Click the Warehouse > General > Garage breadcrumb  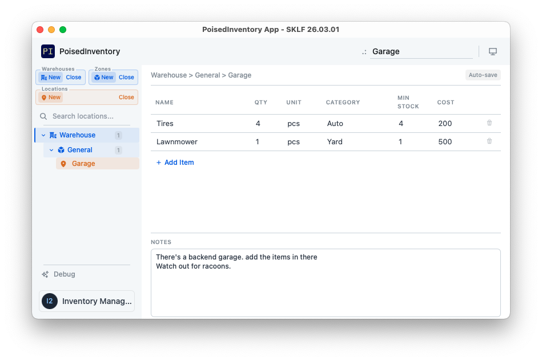(201, 75)
